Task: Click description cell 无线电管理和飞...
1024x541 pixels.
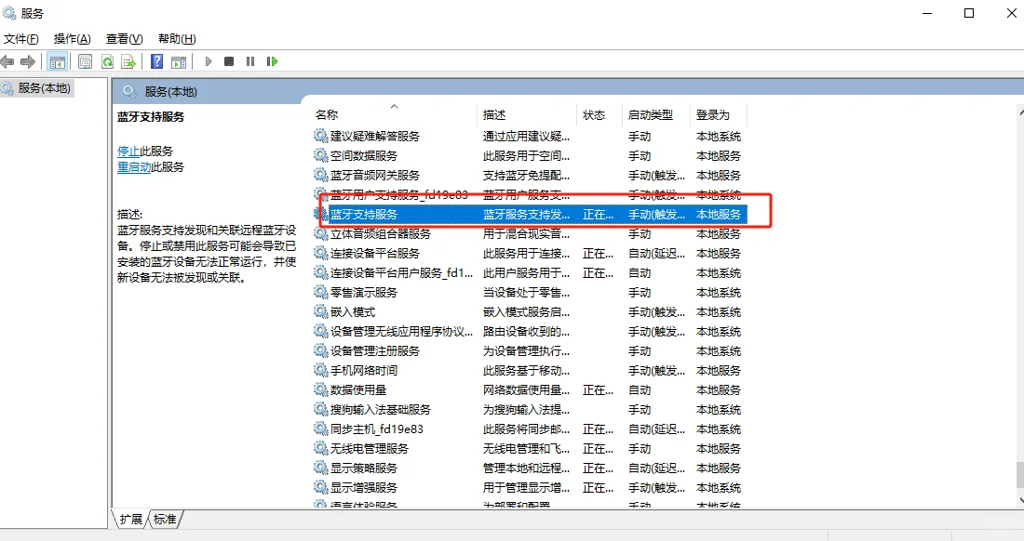Action: 526,448
